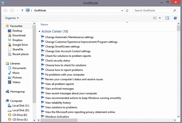This screenshot has width=182, height=123.
Task: Click flag icon beside Change SmartScreen settings
Action: coord(43,46)
